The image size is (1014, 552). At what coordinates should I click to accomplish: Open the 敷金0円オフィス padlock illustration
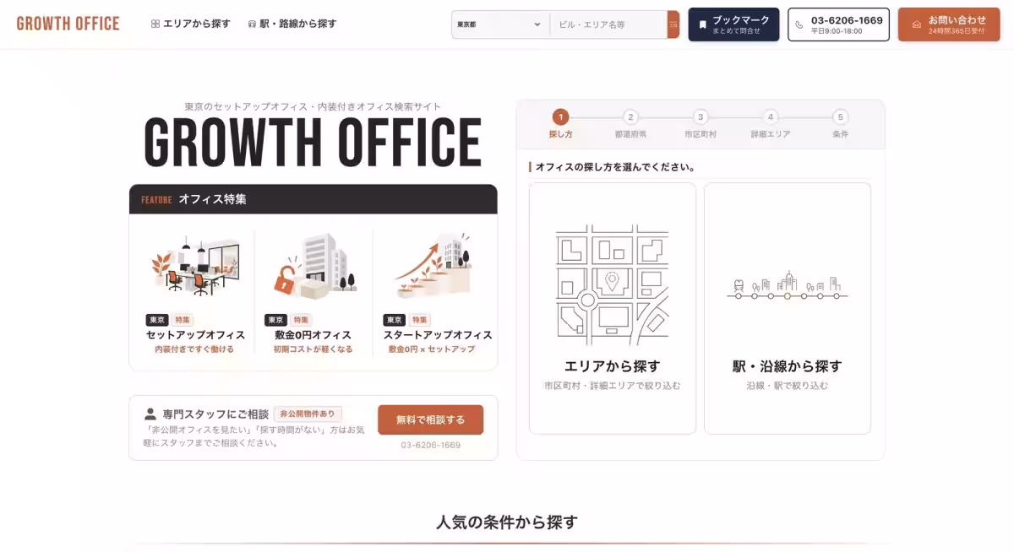[313, 266]
